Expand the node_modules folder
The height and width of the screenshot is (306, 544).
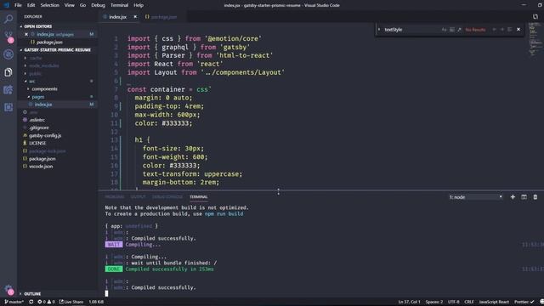pyautogui.click(x=43, y=65)
